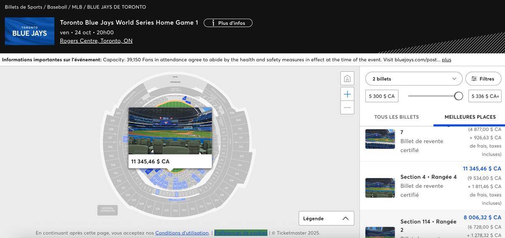The height and width of the screenshot is (238, 505).
Task: Open the 2 billets quantity dropdown
Action: pyautogui.click(x=411, y=79)
